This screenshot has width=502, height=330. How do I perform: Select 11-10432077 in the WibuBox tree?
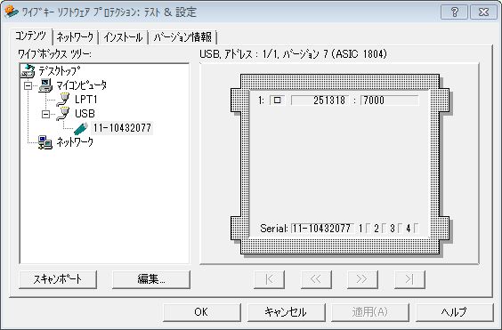[x=122, y=128]
